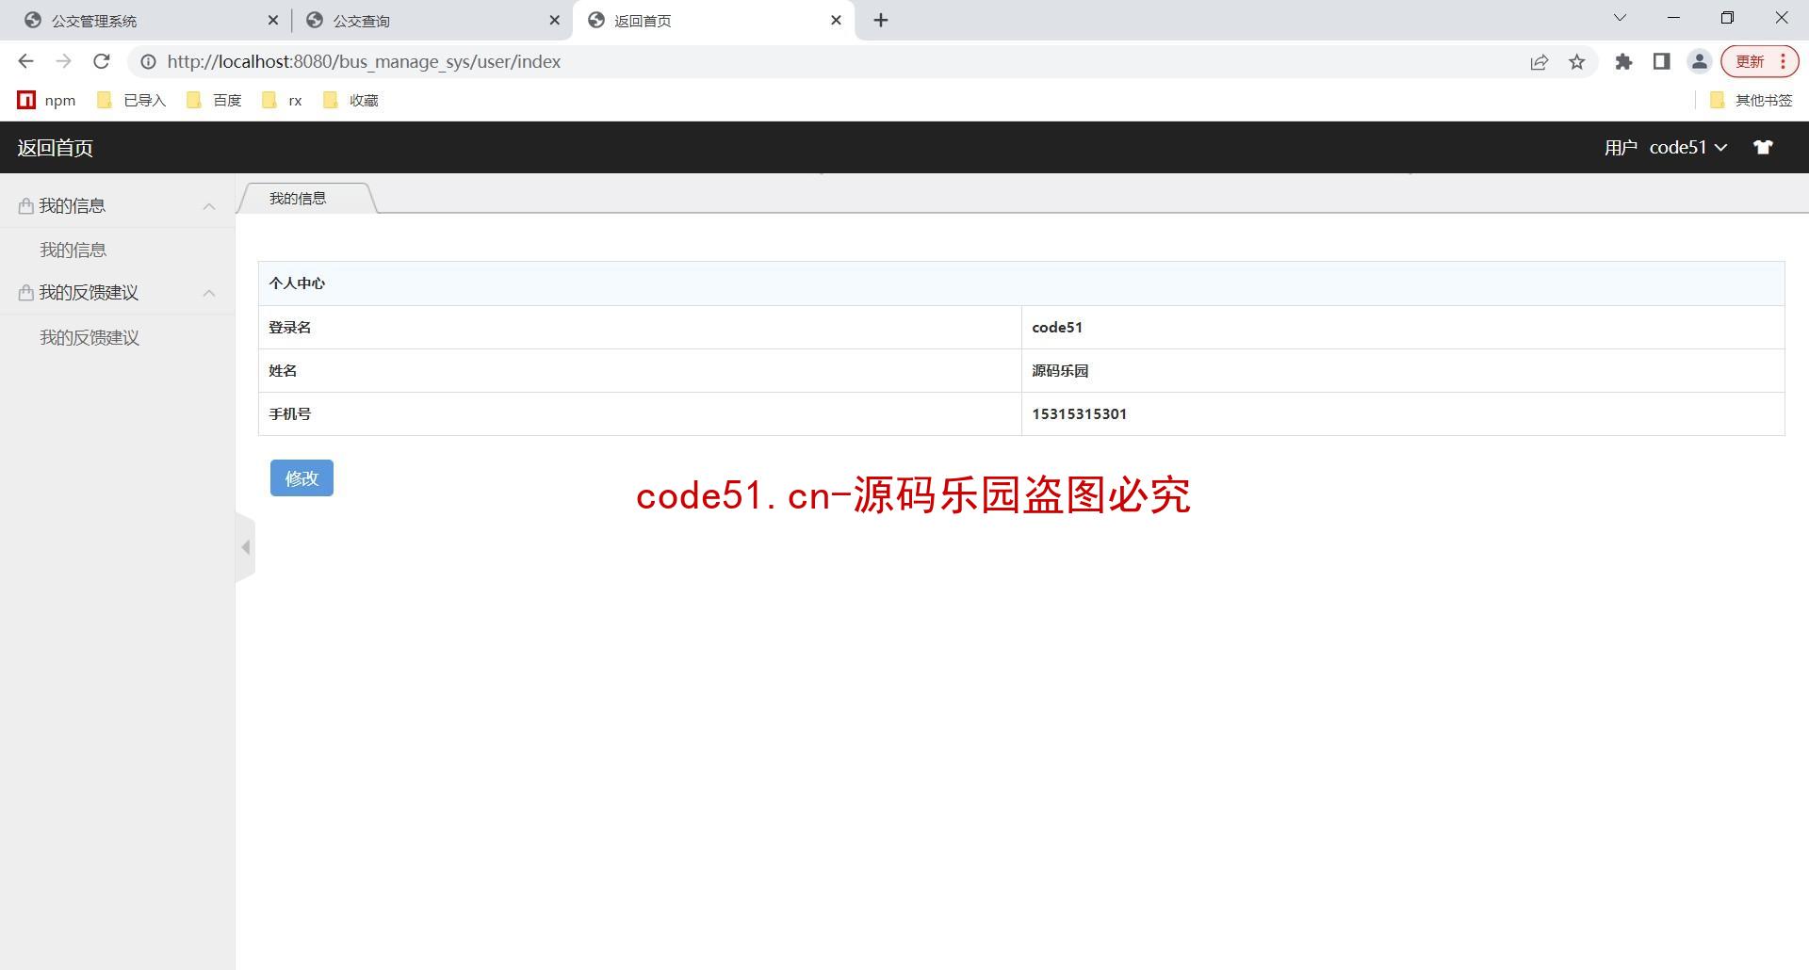Screen dimensions: 1809x970
Task: Open the 用户 code51 dropdown menu
Action: point(1665,148)
